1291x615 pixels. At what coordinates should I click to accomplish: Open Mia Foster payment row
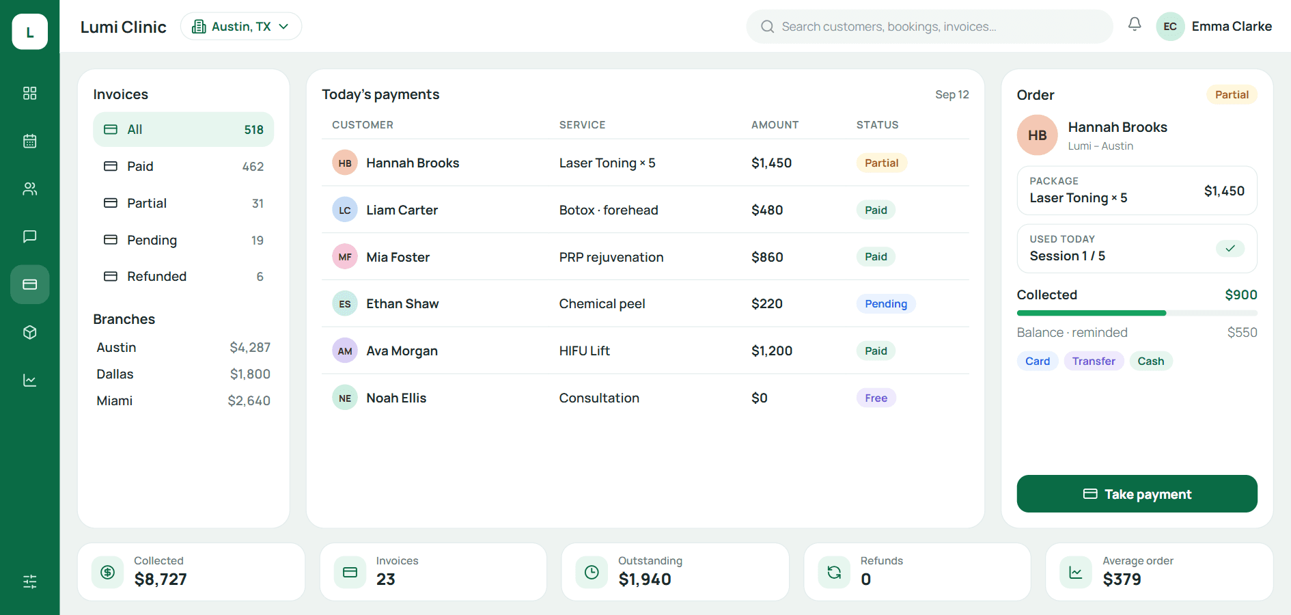pyautogui.click(x=645, y=257)
